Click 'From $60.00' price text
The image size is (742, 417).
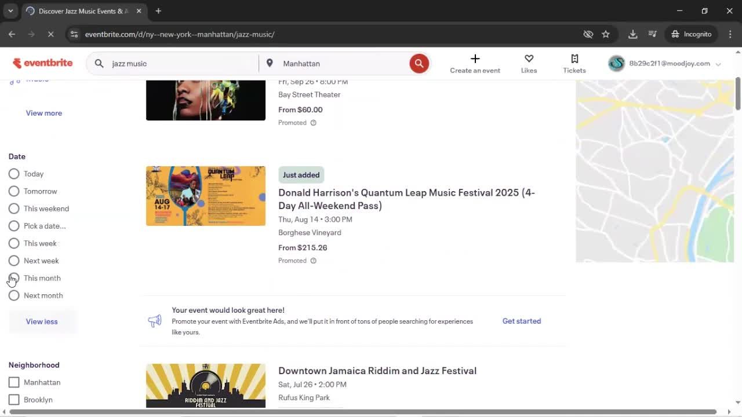point(300,109)
